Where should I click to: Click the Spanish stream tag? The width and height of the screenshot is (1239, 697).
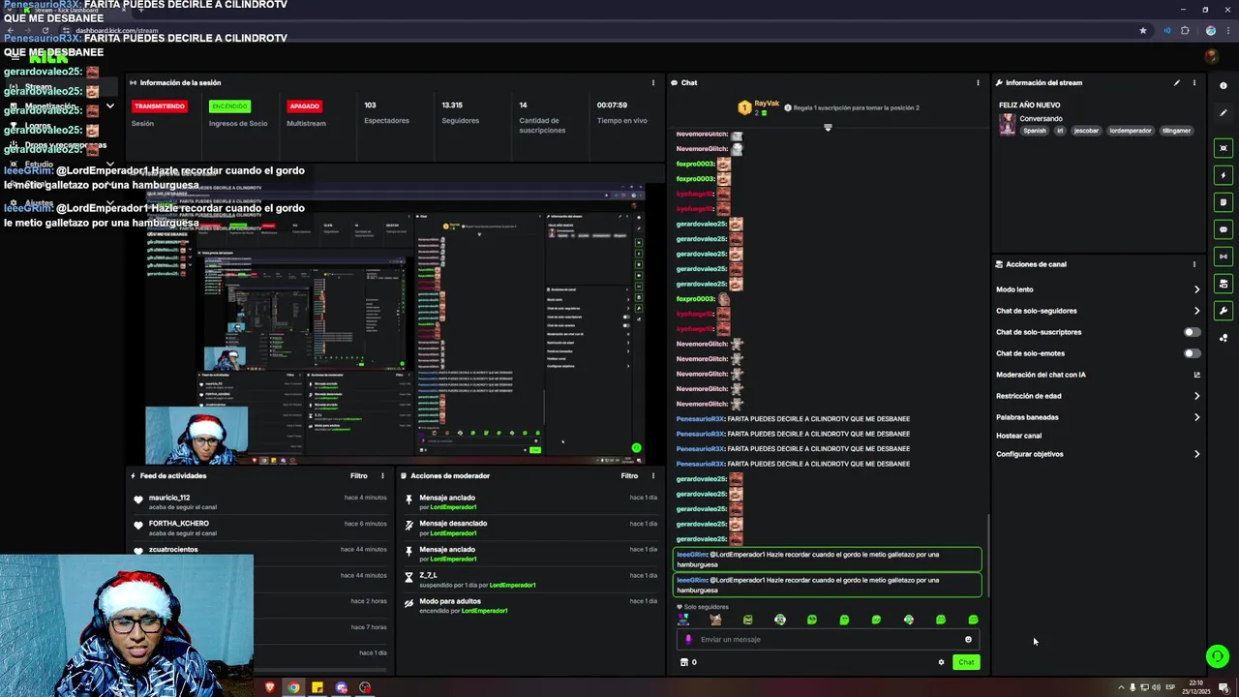1035,131
